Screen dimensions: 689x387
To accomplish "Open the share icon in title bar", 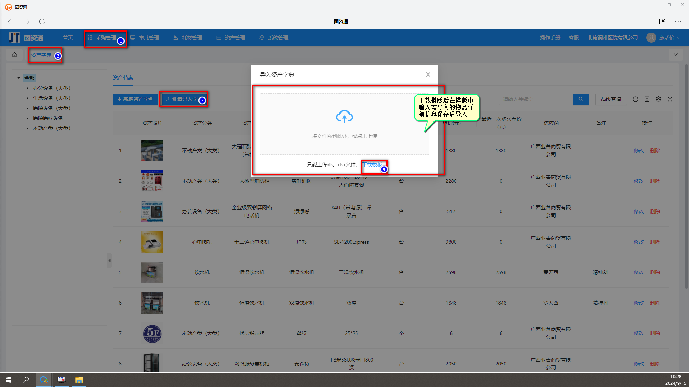I will pyautogui.click(x=662, y=21).
